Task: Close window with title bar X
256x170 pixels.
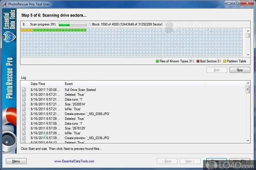Action: coord(247,3)
